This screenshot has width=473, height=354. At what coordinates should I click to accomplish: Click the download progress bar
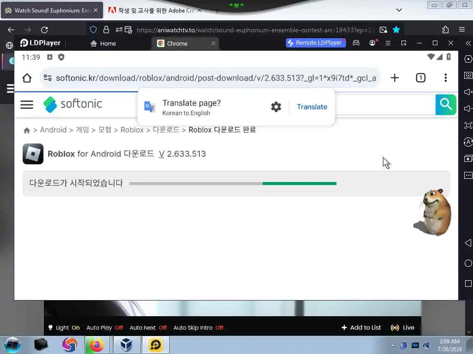[x=233, y=183]
